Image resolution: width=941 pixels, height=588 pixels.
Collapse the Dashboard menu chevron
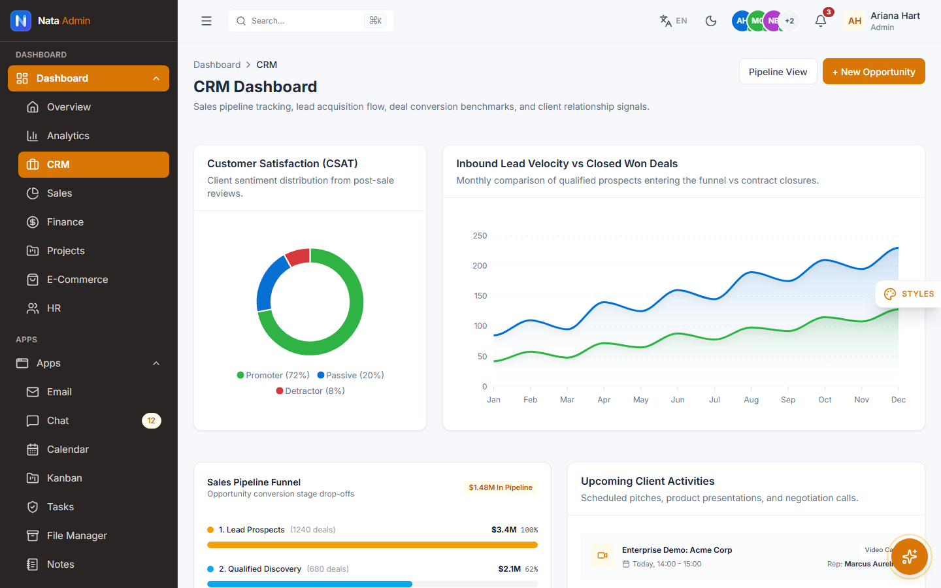point(156,78)
